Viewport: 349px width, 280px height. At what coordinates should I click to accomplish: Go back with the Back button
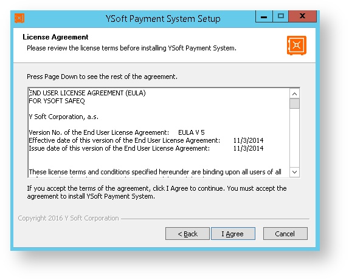pos(187,233)
